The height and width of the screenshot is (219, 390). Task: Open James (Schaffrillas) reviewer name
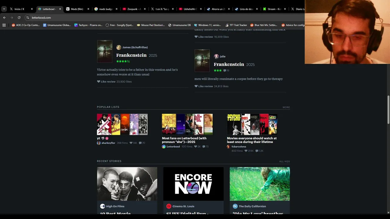point(135,47)
